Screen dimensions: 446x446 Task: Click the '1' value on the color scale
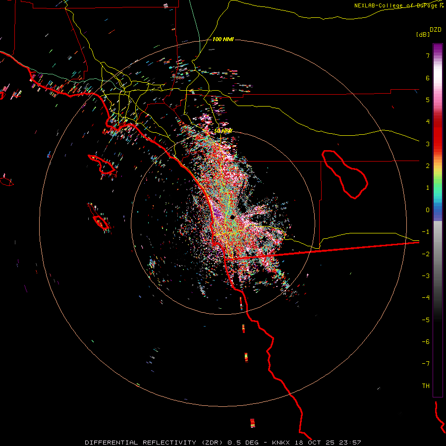(x=428, y=188)
